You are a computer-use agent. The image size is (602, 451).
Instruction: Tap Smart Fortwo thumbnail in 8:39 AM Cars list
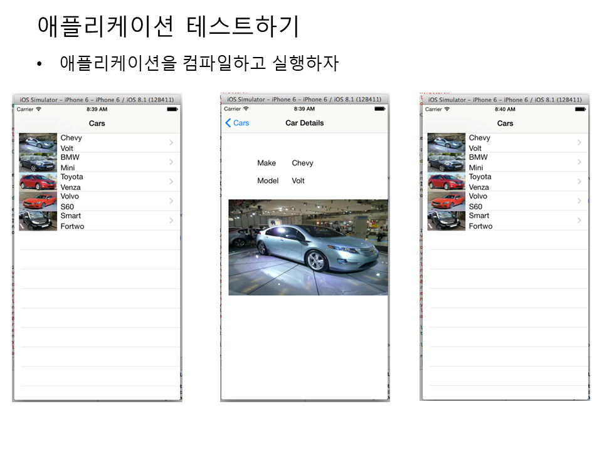(38, 220)
